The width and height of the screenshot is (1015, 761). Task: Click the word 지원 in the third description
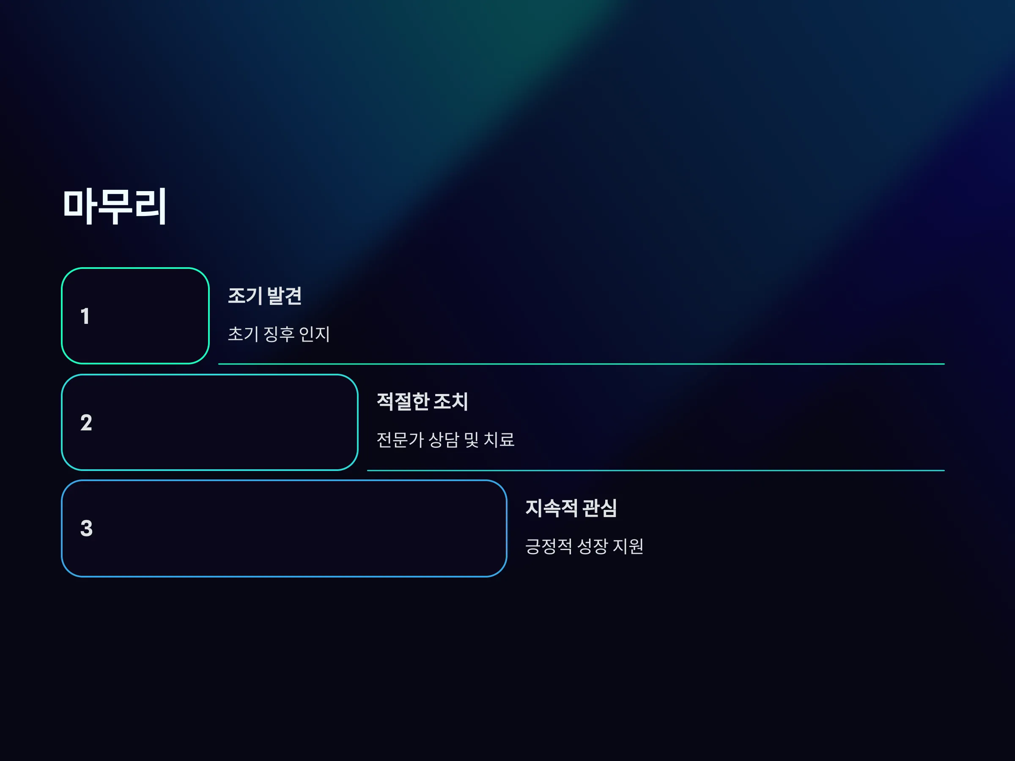point(628,546)
